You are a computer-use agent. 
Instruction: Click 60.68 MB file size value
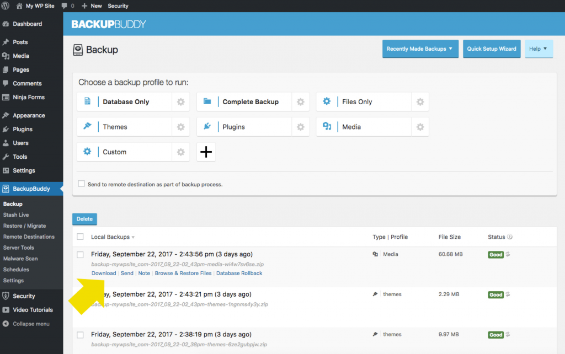pyautogui.click(x=450, y=254)
